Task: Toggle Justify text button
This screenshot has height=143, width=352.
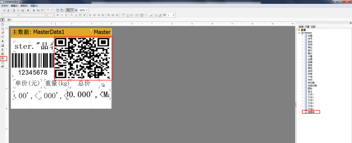Action: (x=103, y=15)
